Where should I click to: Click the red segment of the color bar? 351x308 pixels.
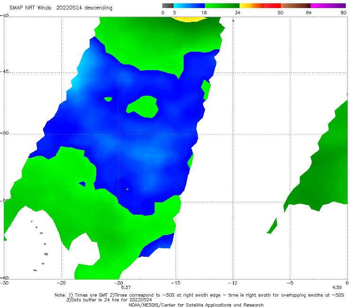[272, 6]
